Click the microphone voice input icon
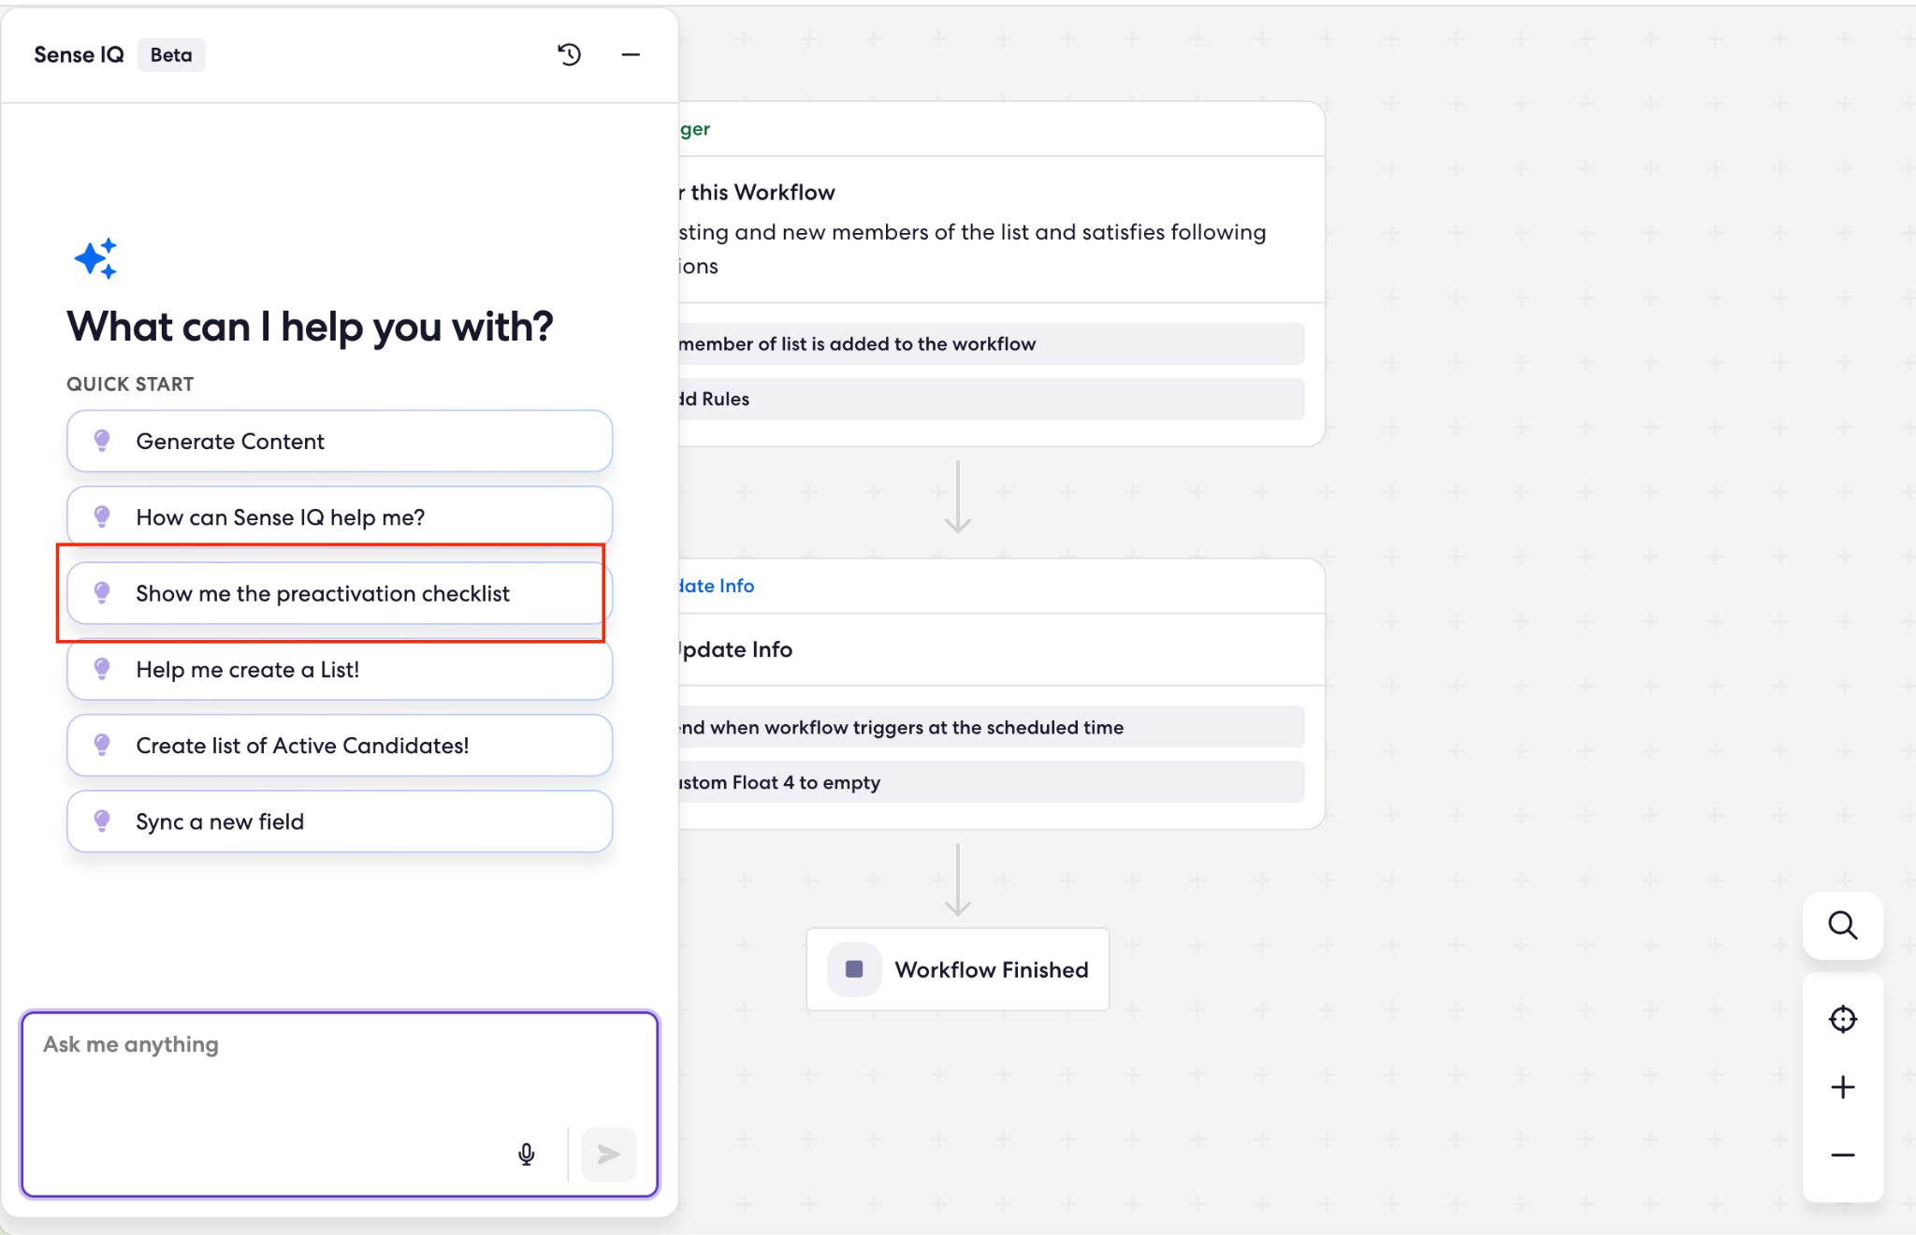This screenshot has height=1235, width=1916. click(527, 1155)
